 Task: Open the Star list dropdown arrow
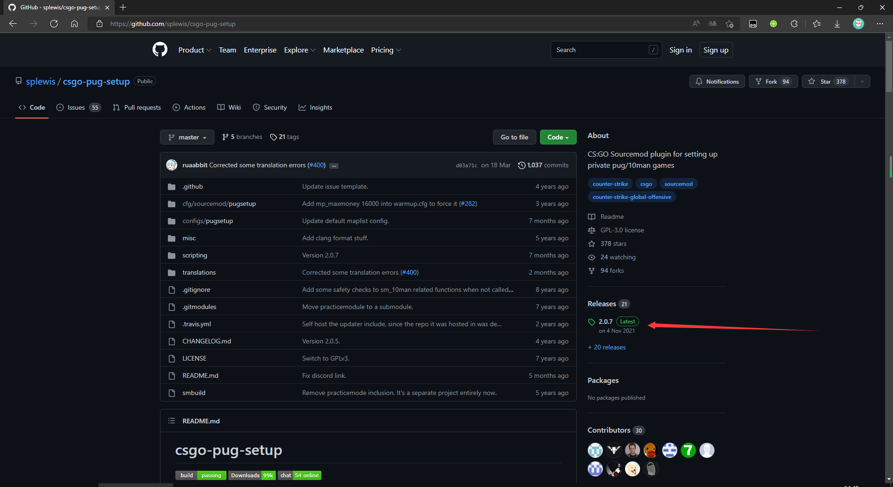pos(862,81)
